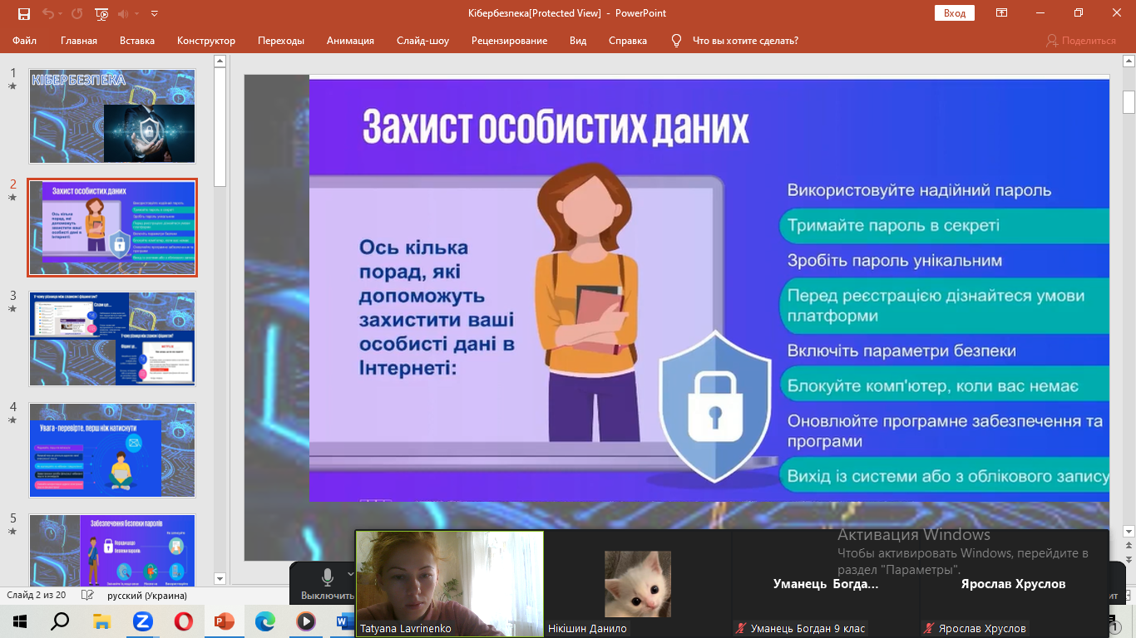Image resolution: width=1136 pixels, height=638 pixels.
Task: Open the Переходы ribbon tab
Action: (x=281, y=41)
